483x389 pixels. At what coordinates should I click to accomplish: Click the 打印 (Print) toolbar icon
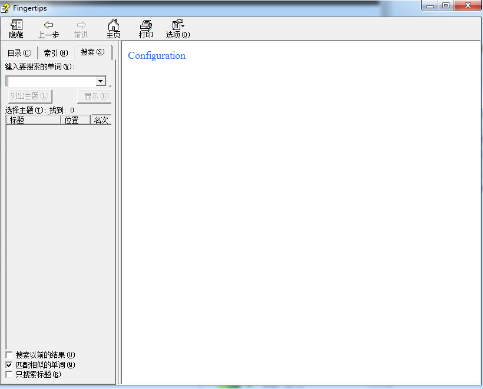click(145, 28)
